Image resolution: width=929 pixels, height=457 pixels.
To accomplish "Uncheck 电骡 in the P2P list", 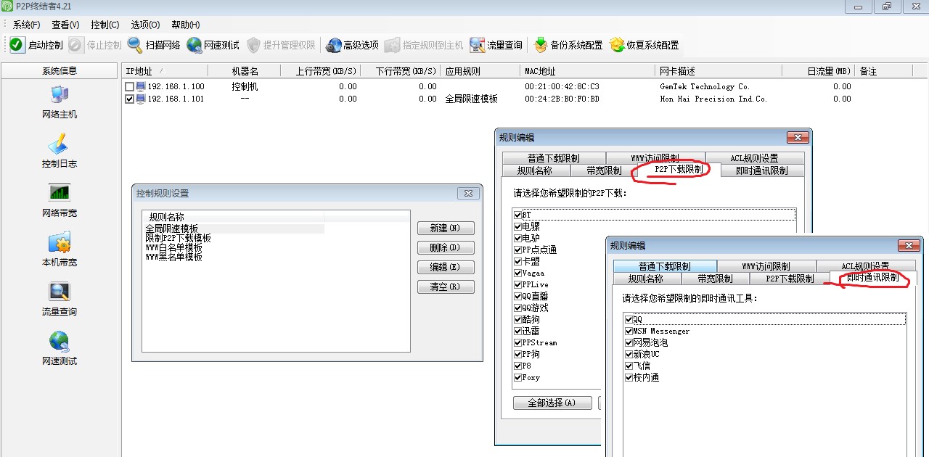I will 517,226.
